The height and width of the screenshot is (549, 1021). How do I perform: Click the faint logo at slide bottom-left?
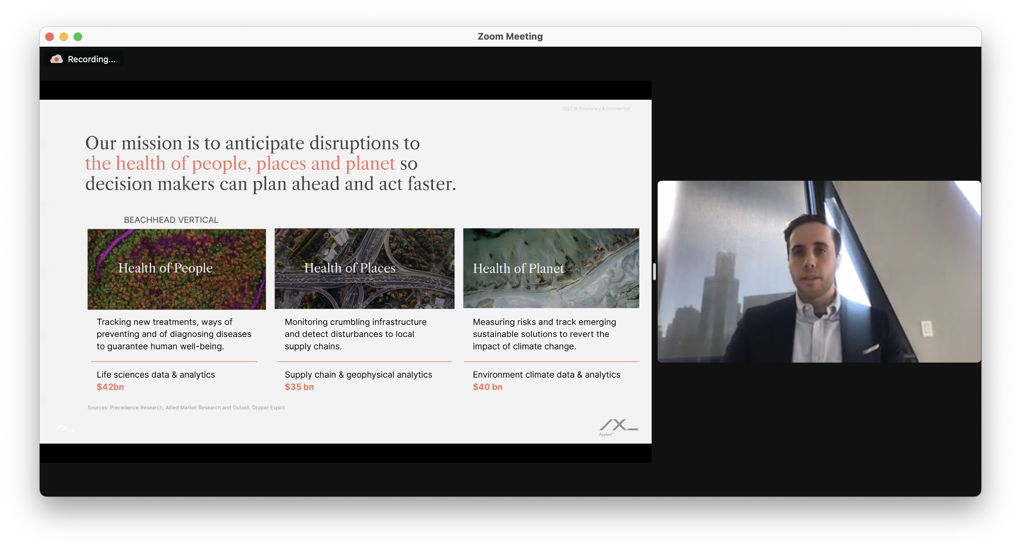[64, 428]
